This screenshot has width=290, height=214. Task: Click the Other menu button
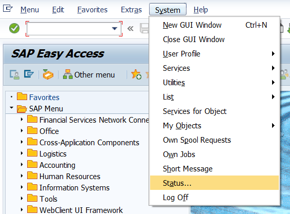[89, 74]
